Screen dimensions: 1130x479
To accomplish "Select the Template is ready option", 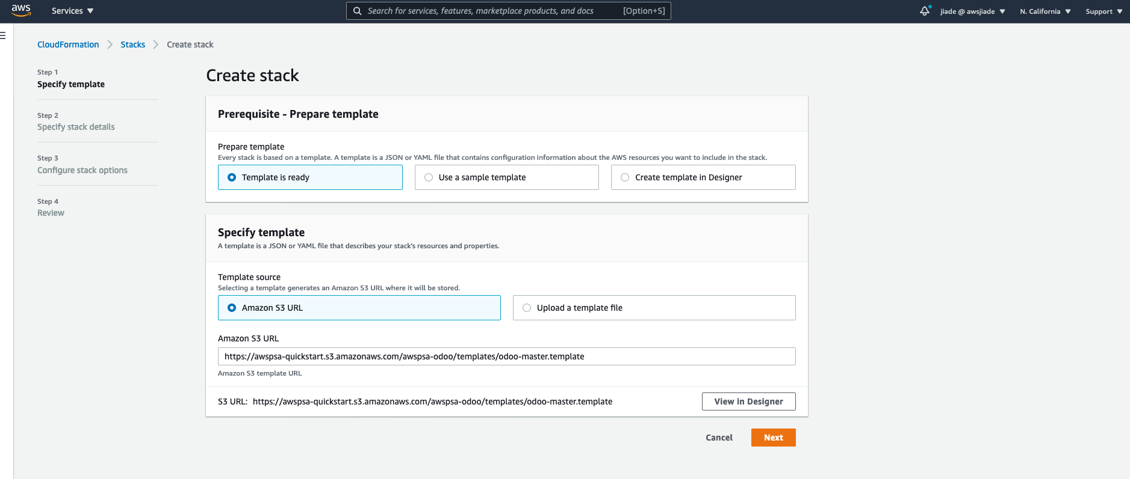I will 310,177.
